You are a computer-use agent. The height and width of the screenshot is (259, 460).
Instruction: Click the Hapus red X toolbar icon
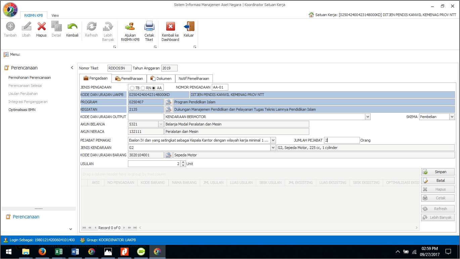coord(42,27)
